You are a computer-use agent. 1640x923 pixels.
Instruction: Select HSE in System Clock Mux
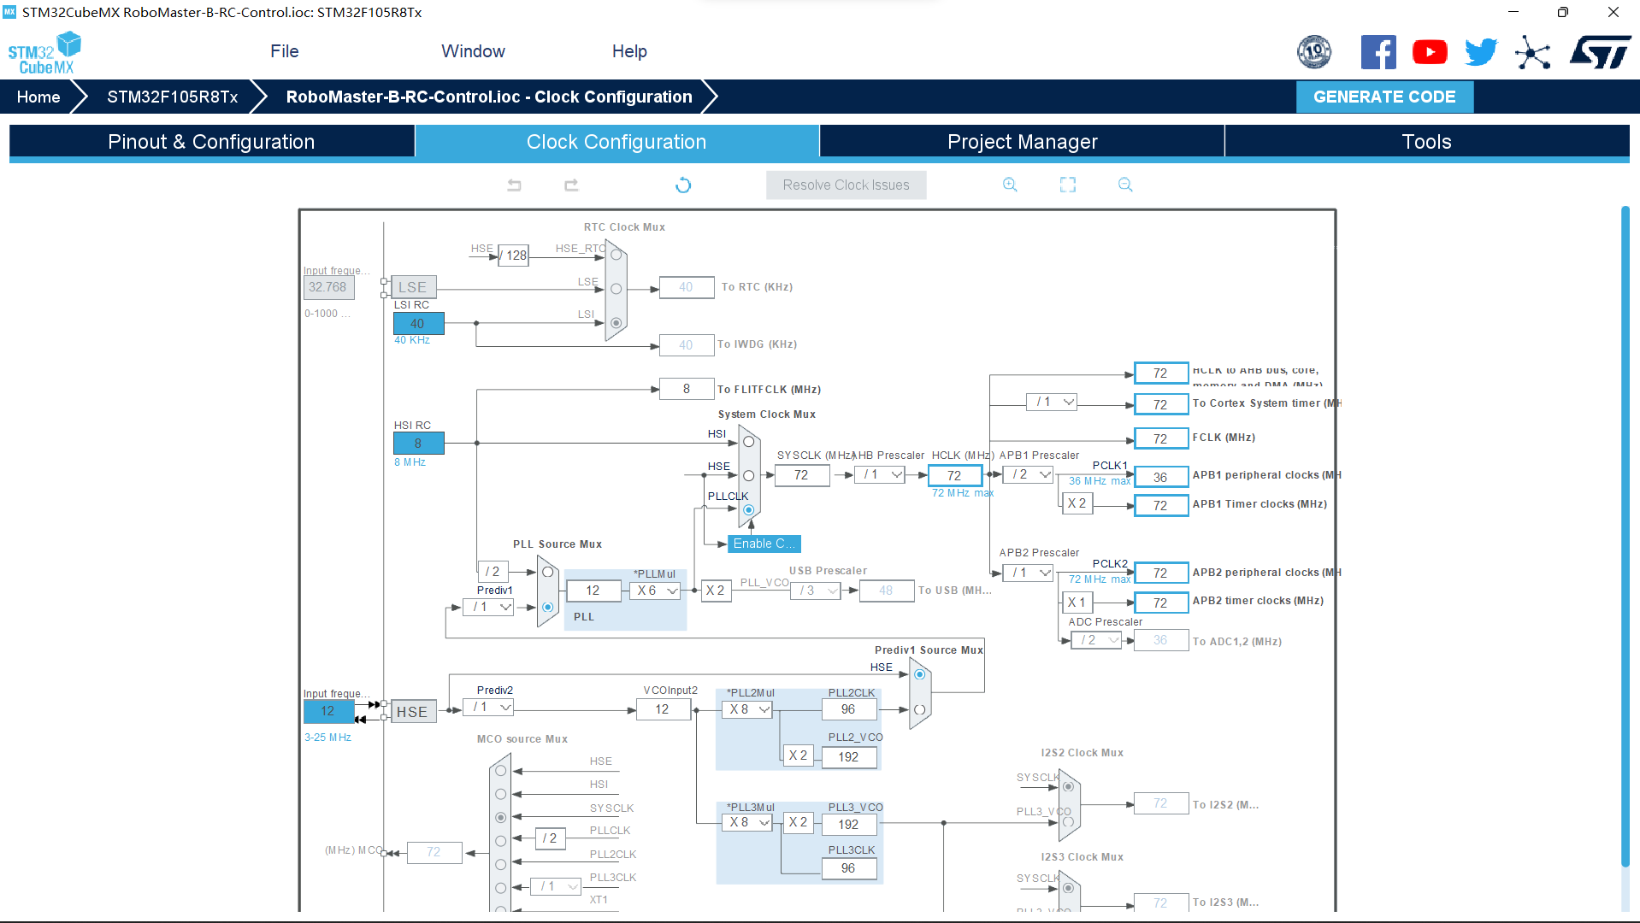[x=748, y=476]
